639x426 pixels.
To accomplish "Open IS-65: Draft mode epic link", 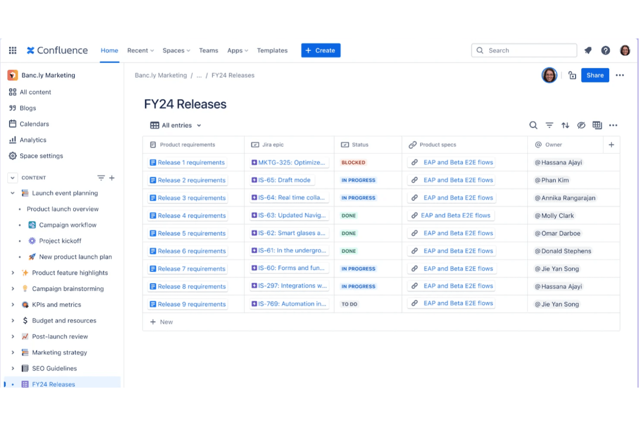I will pos(282,180).
